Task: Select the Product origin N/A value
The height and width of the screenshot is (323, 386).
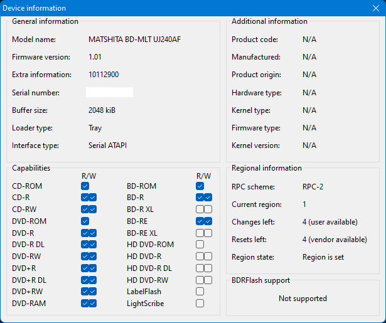Action: tap(309, 75)
